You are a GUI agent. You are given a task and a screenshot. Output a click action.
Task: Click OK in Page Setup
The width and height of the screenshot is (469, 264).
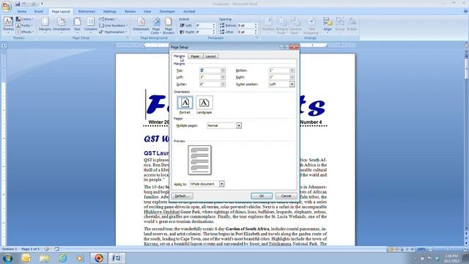(x=262, y=196)
